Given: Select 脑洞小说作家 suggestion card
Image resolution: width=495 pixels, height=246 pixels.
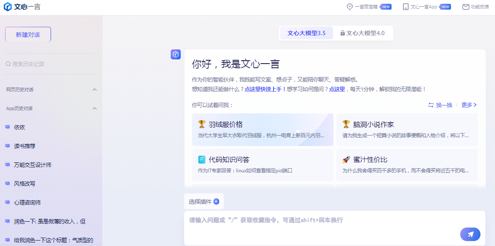Looking at the screenshot, I should click(407, 130).
